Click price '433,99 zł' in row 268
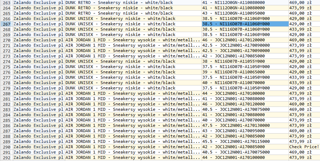Viewport: 320px width, 161px height. [304, 29]
